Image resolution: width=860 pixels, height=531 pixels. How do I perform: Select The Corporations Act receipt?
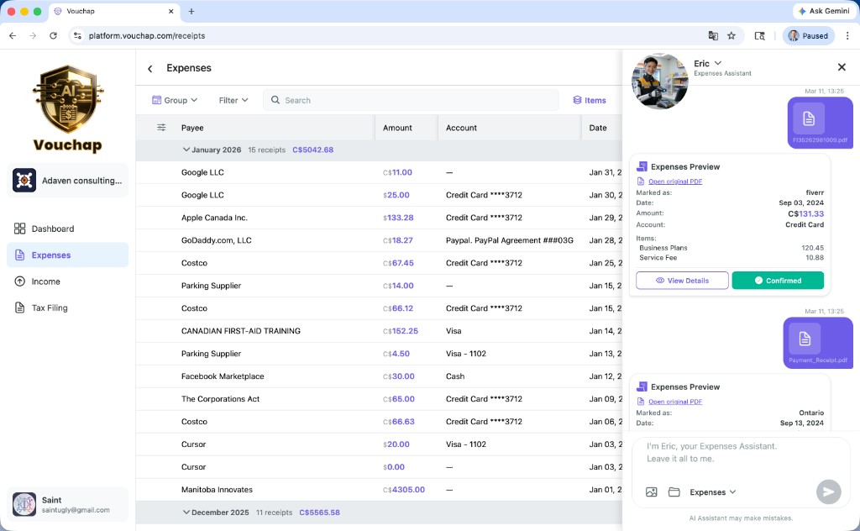[379, 399]
